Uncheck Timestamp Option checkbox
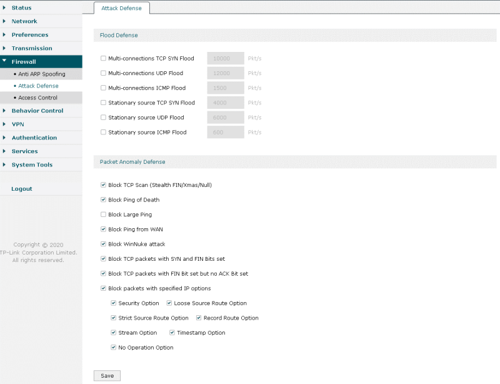Image resolution: width=500 pixels, height=384 pixels. 172,333
